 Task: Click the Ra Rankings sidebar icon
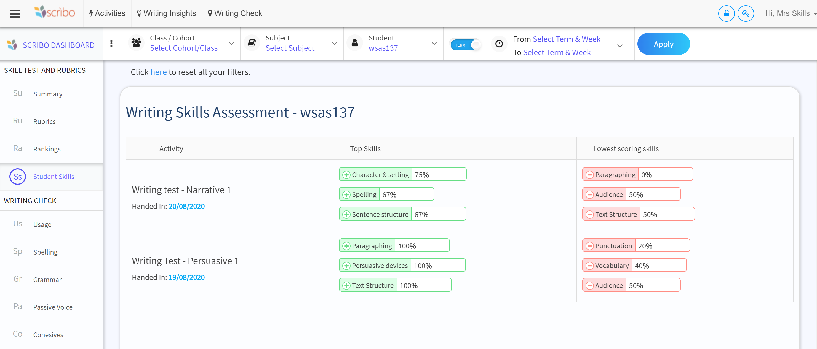(x=18, y=148)
